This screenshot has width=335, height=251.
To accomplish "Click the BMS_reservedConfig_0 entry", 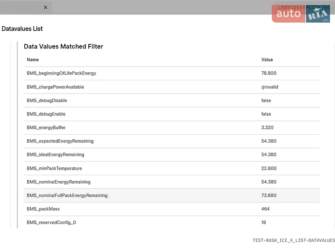I will pyautogui.click(x=172, y=223).
